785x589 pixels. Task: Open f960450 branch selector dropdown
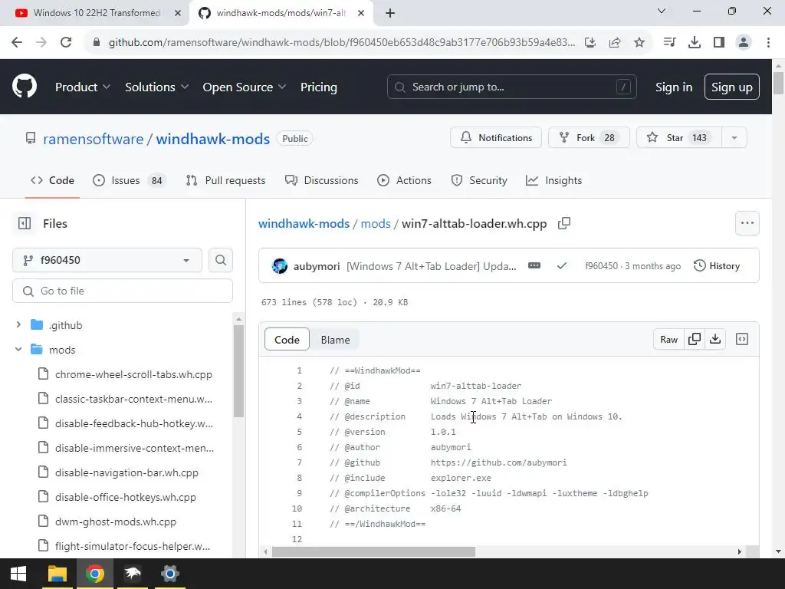click(107, 261)
